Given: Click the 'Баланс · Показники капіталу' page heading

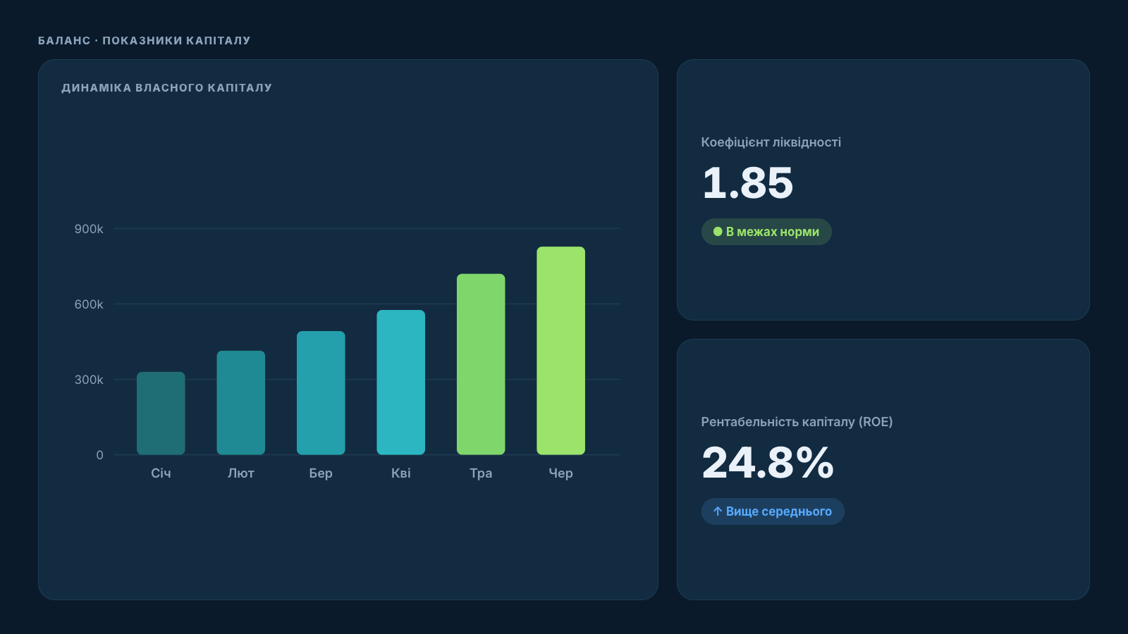Looking at the screenshot, I should [x=145, y=41].
